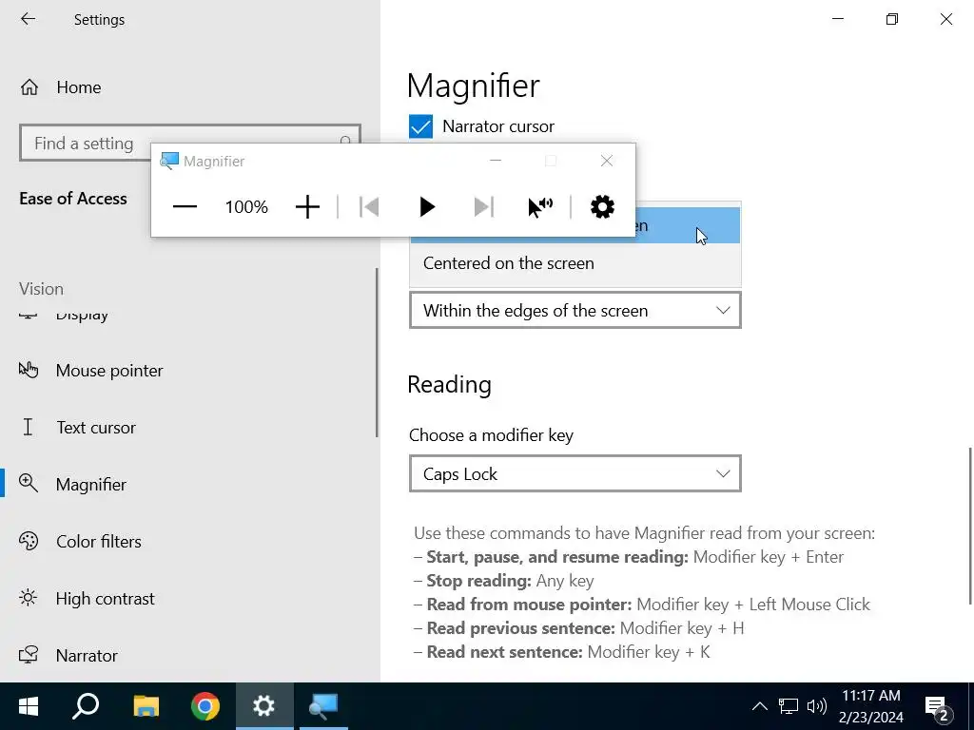This screenshot has height=730, width=974.
Task: Click the Magnifier sidebar magnifying glass icon
Action: pyautogui.click(x=28, y=484)
